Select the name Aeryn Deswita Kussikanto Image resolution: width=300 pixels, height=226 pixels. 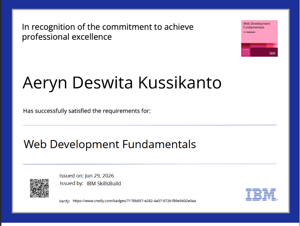pyautogui.click(x=122, y=83)
